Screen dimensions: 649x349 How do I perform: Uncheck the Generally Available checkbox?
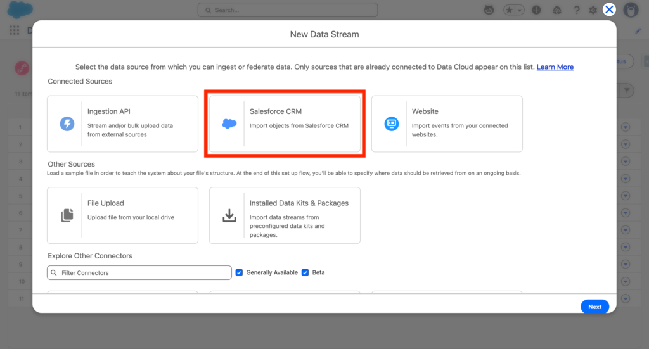239,272
